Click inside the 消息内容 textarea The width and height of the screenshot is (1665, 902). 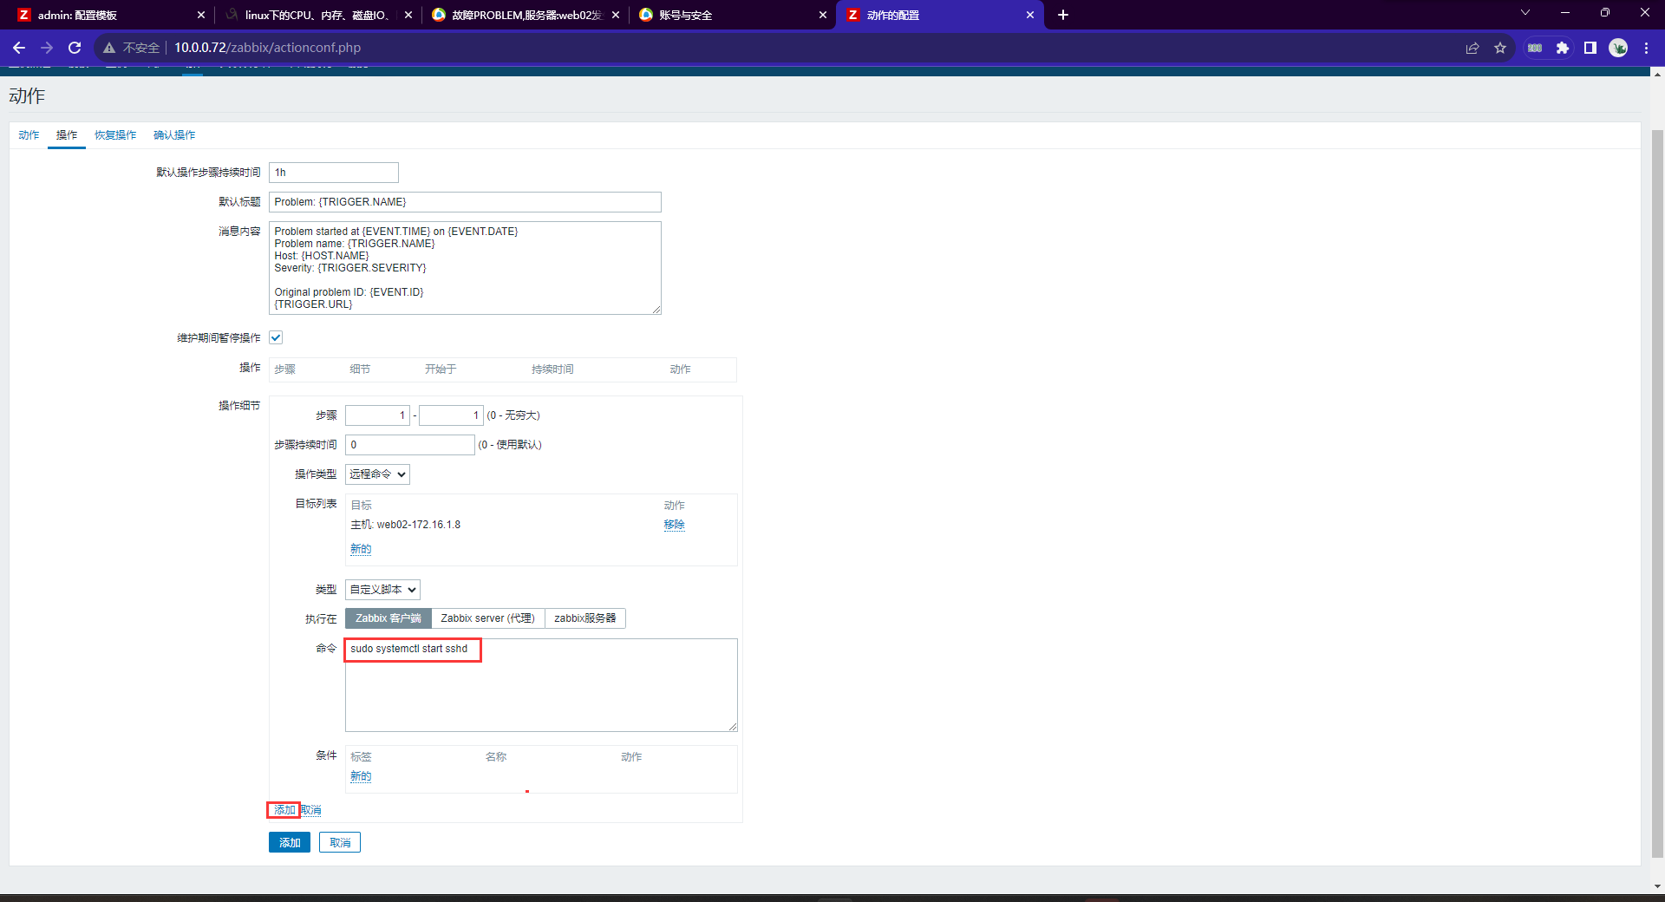click(x=465, y=268)
